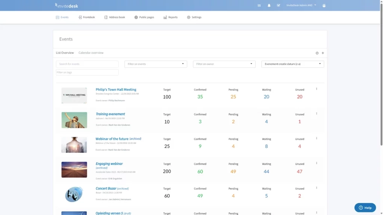Open the notifications bell
This screenshot has width=383, height=215.
269,5
